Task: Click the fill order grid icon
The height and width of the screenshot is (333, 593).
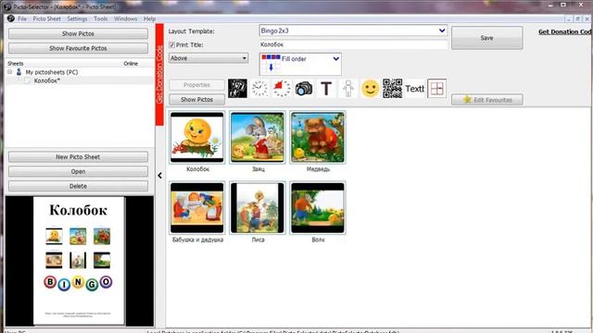Action: [271, 64]
